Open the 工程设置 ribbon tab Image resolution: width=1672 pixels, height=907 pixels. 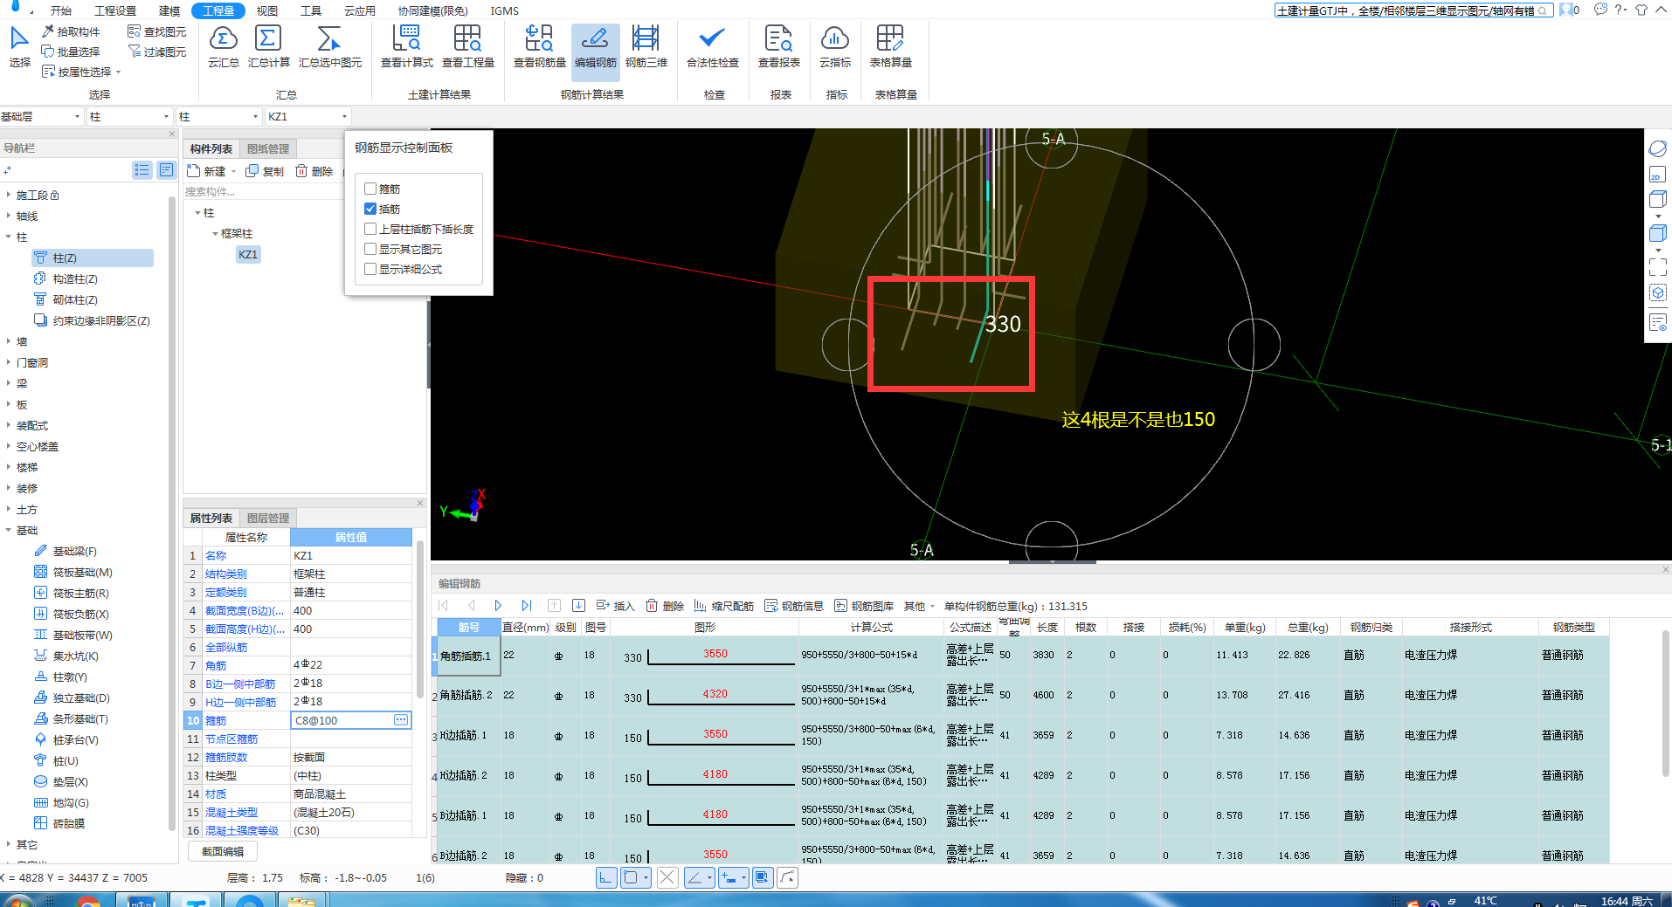coord(115,10)
